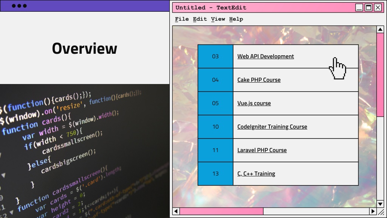
Task: Click the resize grip in TextEdit corner
Action: click(x=381, y=212)
